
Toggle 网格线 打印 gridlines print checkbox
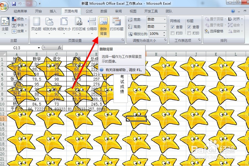click(x=172, y=33)
